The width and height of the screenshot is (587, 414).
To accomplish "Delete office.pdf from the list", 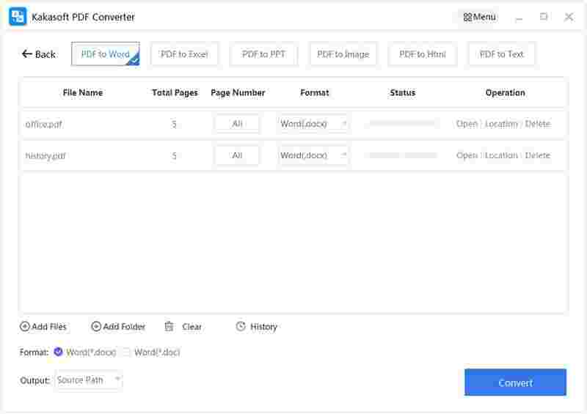I will [x=538, y=124].
